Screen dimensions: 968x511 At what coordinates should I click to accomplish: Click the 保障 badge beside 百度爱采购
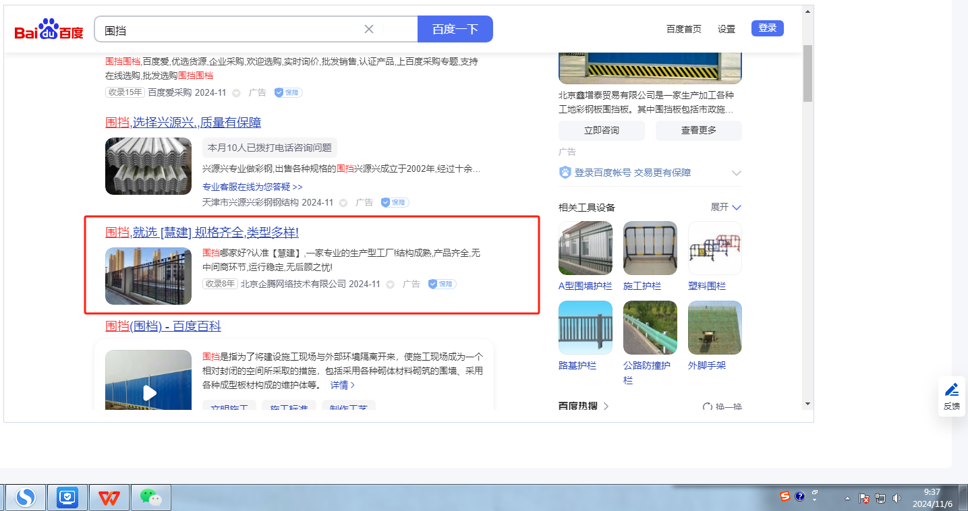(288, 92)
